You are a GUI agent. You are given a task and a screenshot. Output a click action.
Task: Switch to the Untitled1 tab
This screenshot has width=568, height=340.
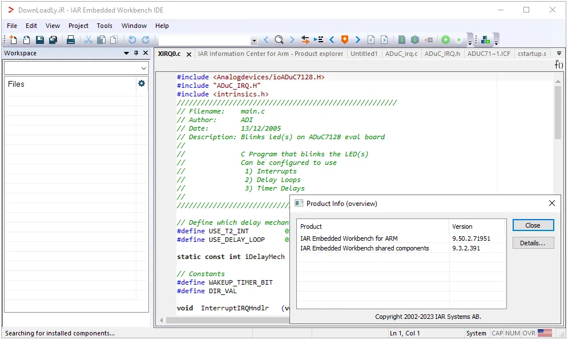364,54
